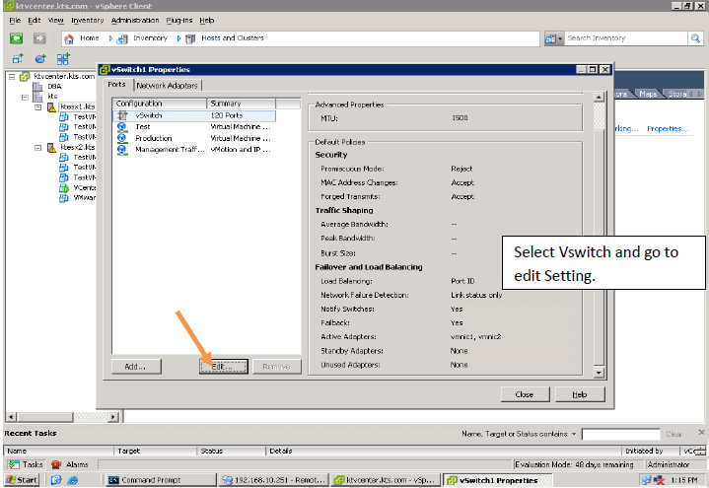
Task: Close the Recent Tasks panel X
Action: point(701,433)
